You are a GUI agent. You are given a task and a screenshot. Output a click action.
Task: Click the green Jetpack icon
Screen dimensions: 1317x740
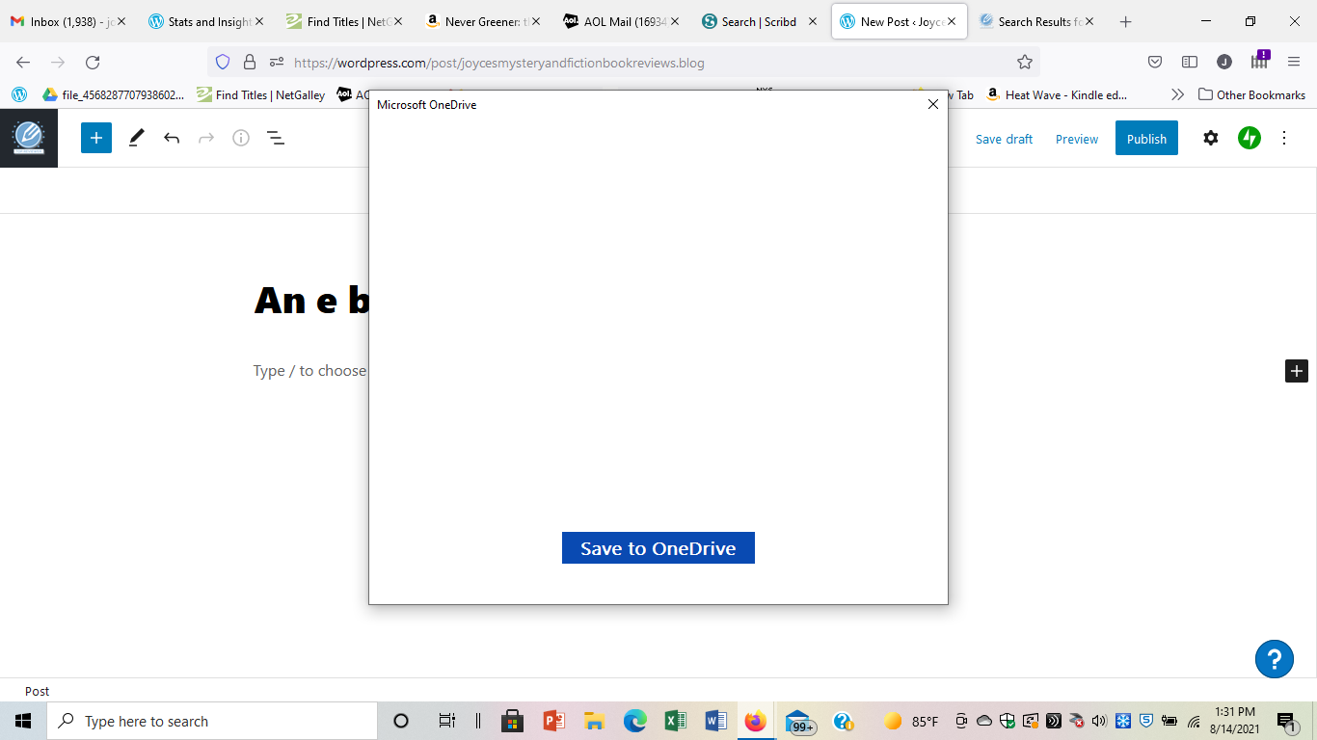pyautogui.click(x=1250, y=138)
